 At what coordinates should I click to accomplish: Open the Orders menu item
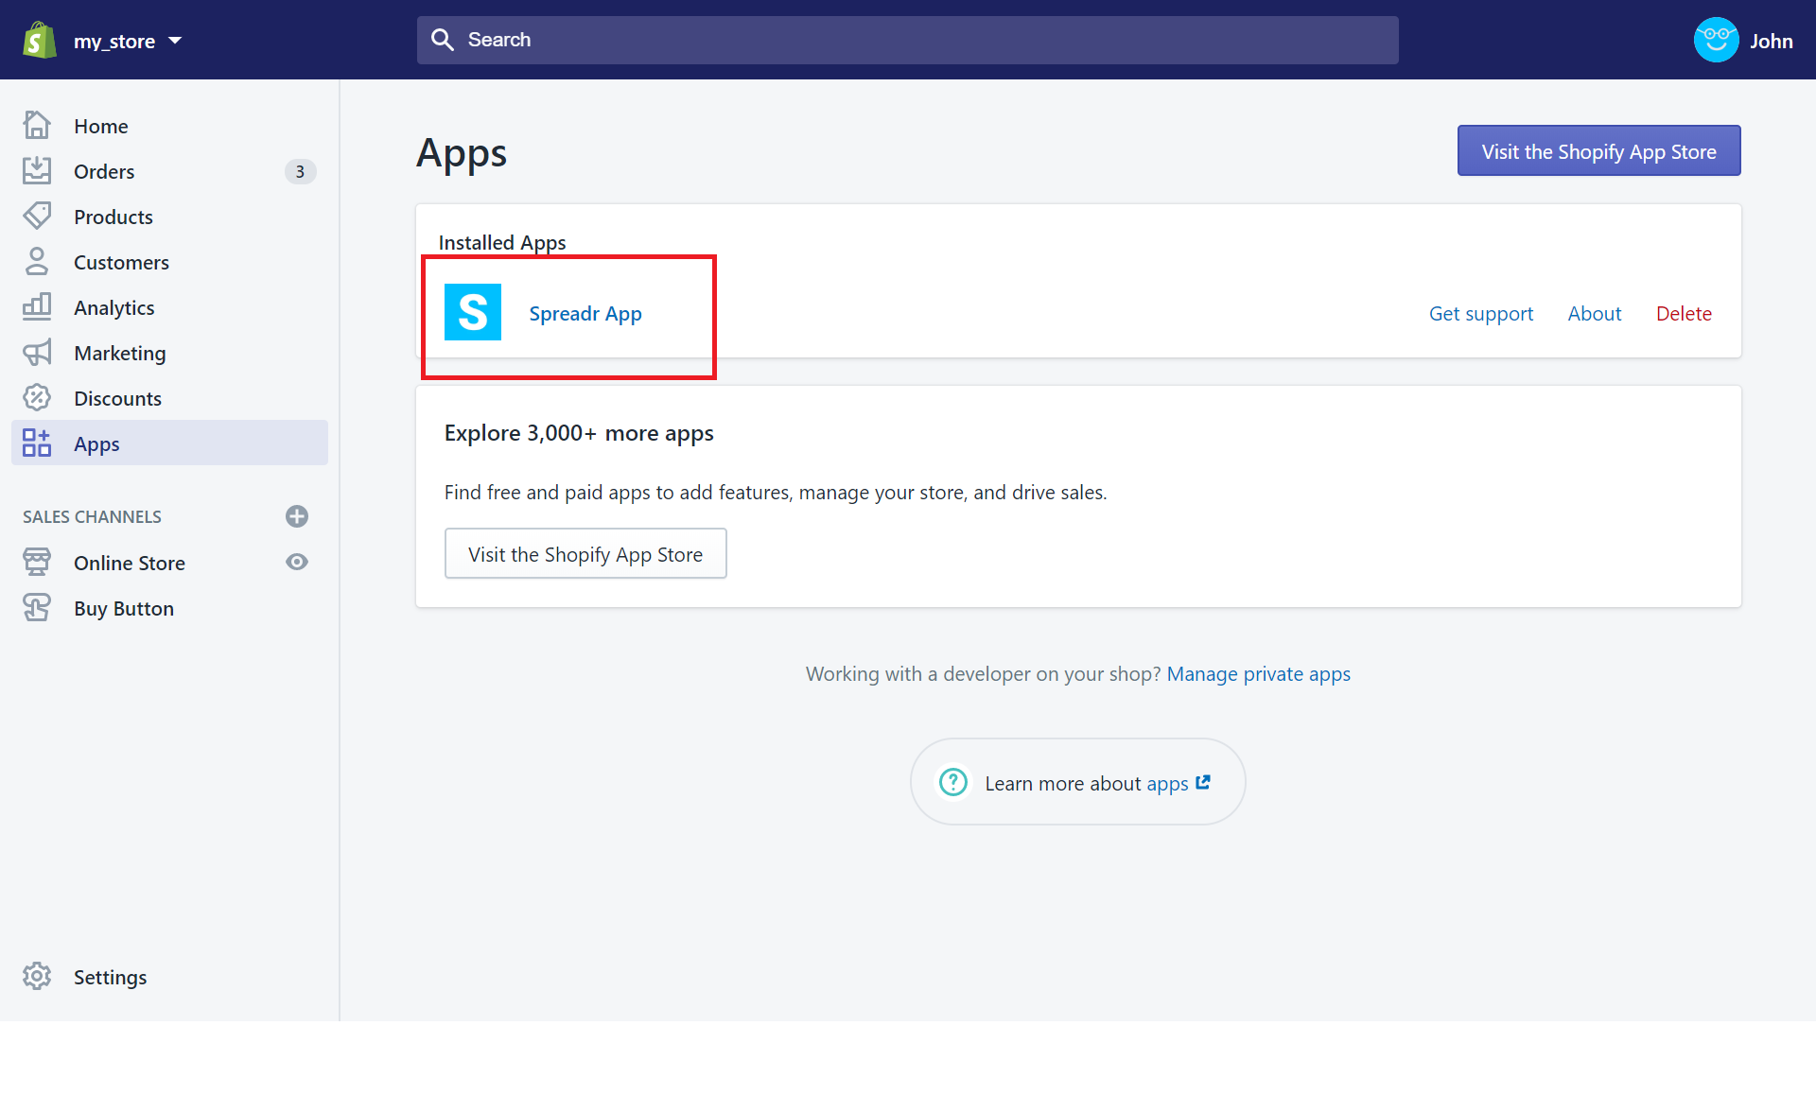[104, 171]
